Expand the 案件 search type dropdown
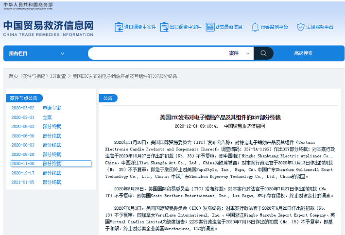 tap(239, 53)
